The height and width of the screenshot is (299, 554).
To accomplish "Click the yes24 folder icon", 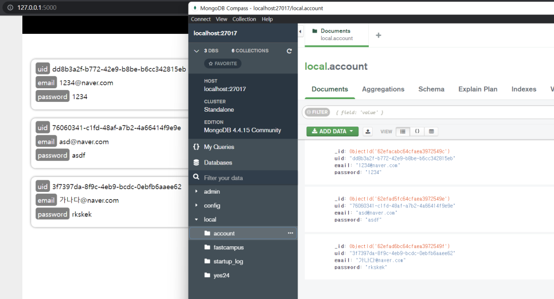I will coord(208,275).
